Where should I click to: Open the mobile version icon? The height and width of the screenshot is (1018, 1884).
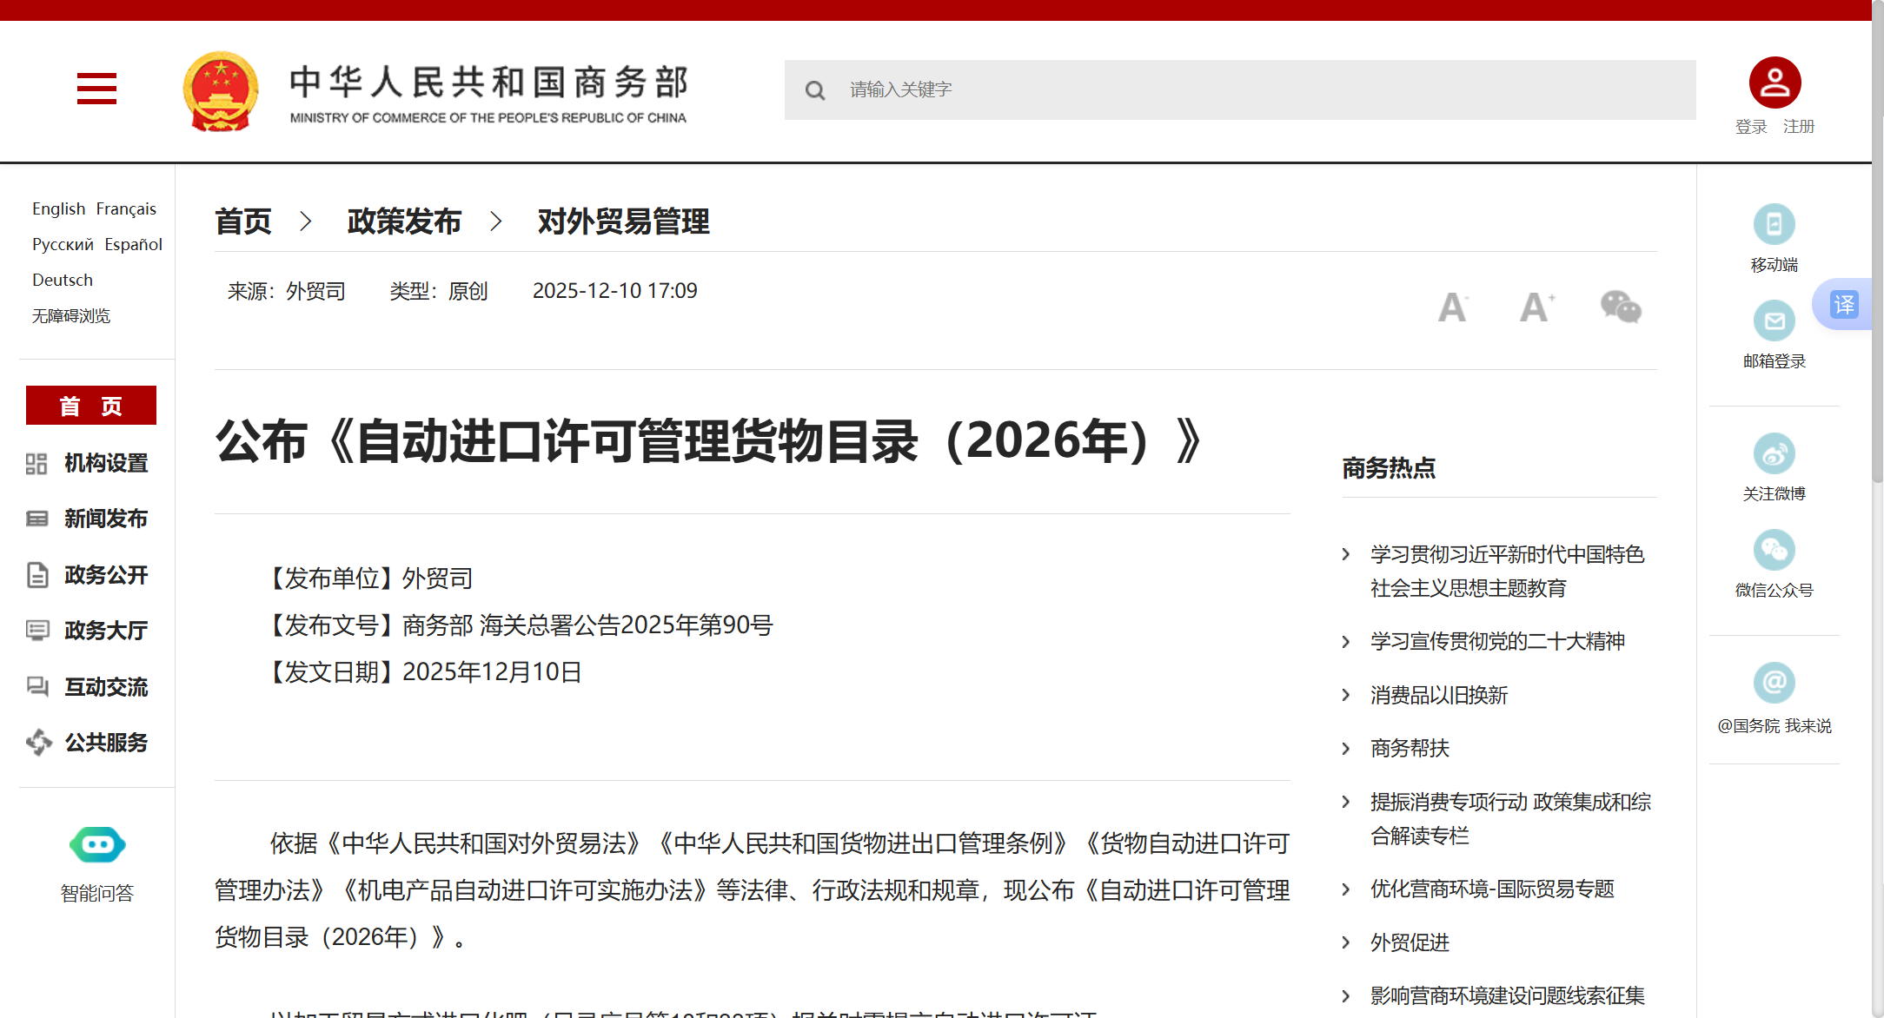click(1774, 225)
